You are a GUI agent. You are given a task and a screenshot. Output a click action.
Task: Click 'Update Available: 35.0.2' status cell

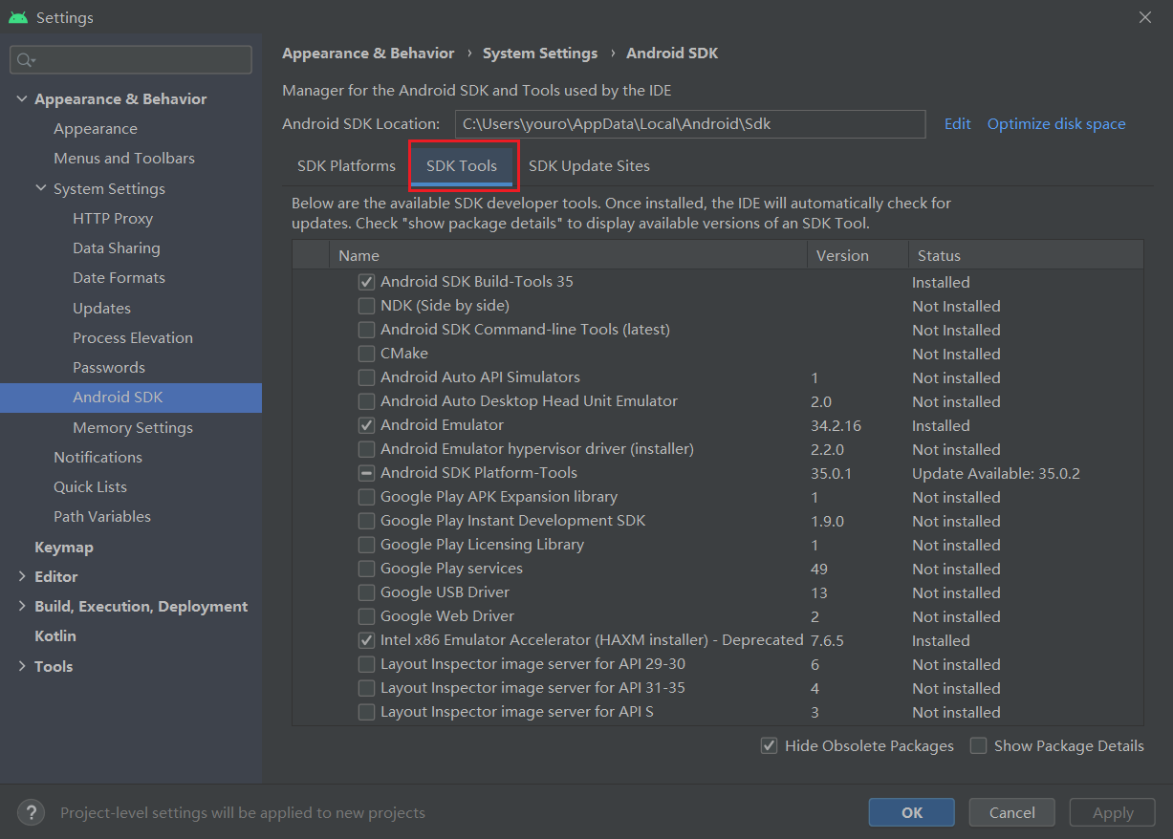click(996, 473)
